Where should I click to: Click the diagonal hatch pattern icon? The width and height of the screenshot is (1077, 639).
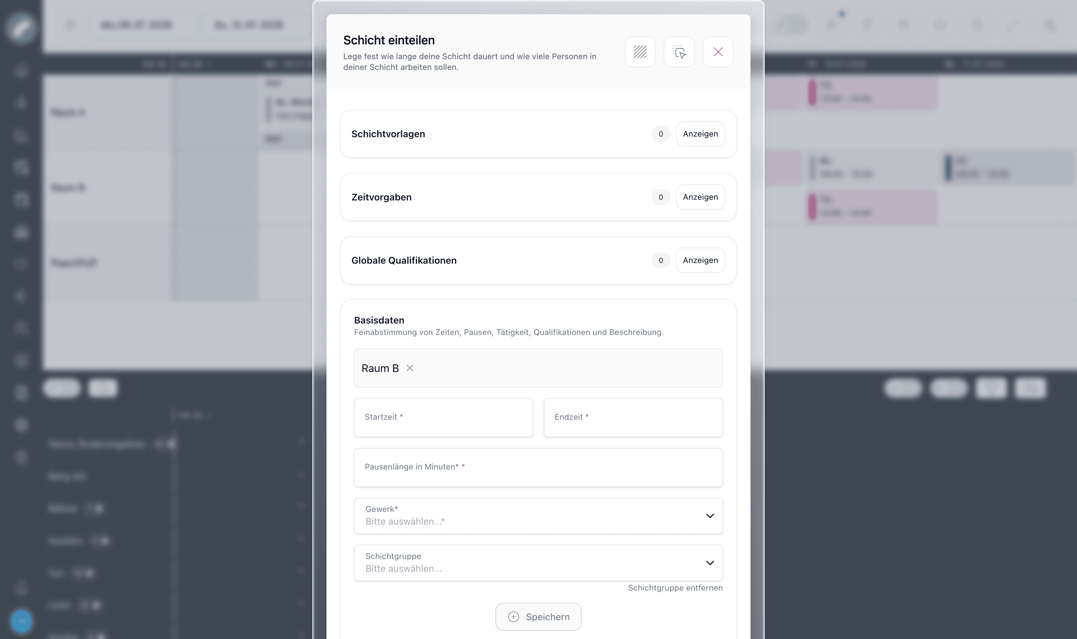[640, 52]
